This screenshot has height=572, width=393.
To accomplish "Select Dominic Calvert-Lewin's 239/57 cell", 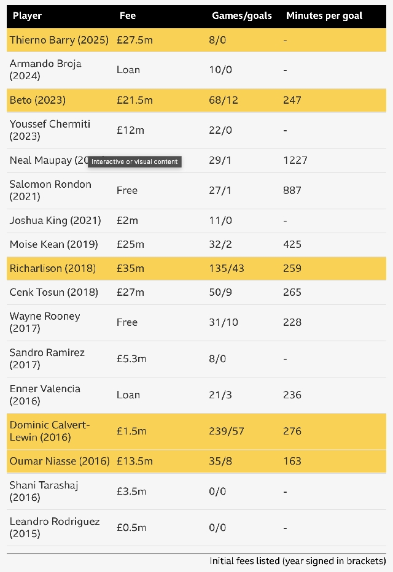I will [x=227, y=431].
